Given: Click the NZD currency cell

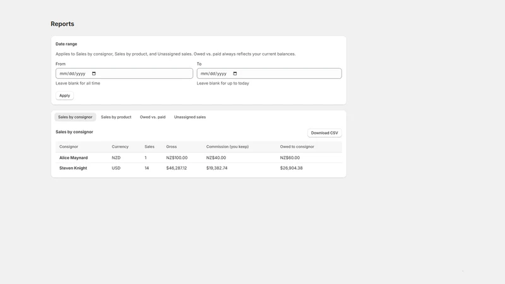Looking at the screenshot, I should pos(116,158).
